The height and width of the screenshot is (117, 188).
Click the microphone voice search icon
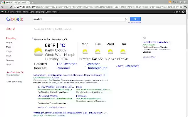pyautogui.click(x=126, y=19)
